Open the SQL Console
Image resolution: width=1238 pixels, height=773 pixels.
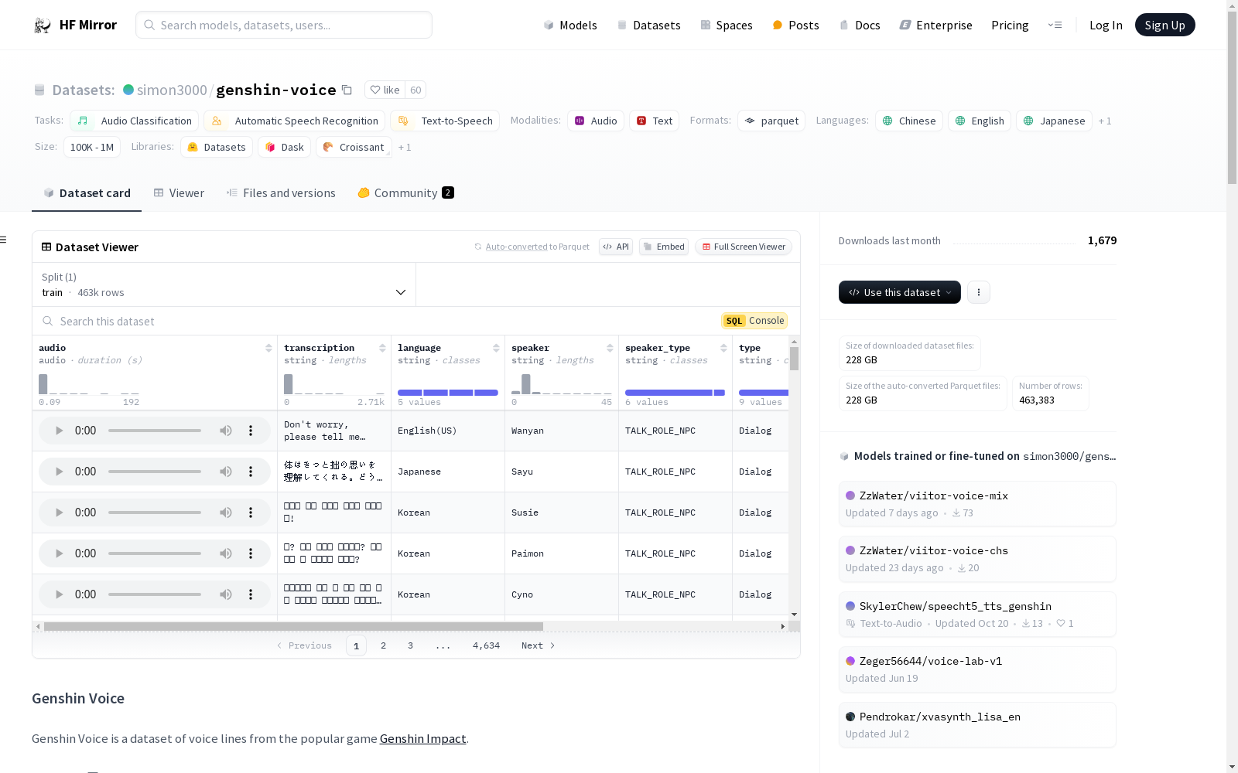(x=754, y=321)
